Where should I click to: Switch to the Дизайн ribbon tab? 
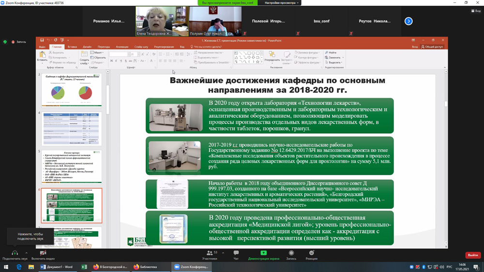coord(87,47)
